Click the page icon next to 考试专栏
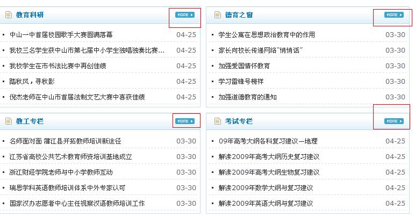Viewport: 415px width, 217px height. [217, 121]
